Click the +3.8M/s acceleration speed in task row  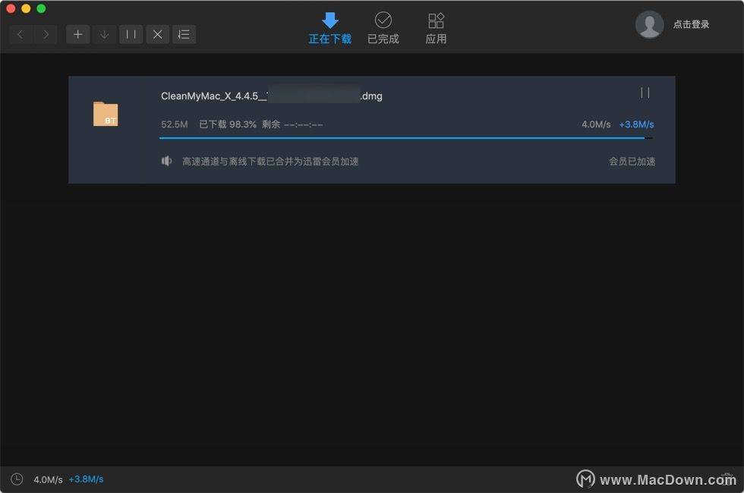click(636, 124)
